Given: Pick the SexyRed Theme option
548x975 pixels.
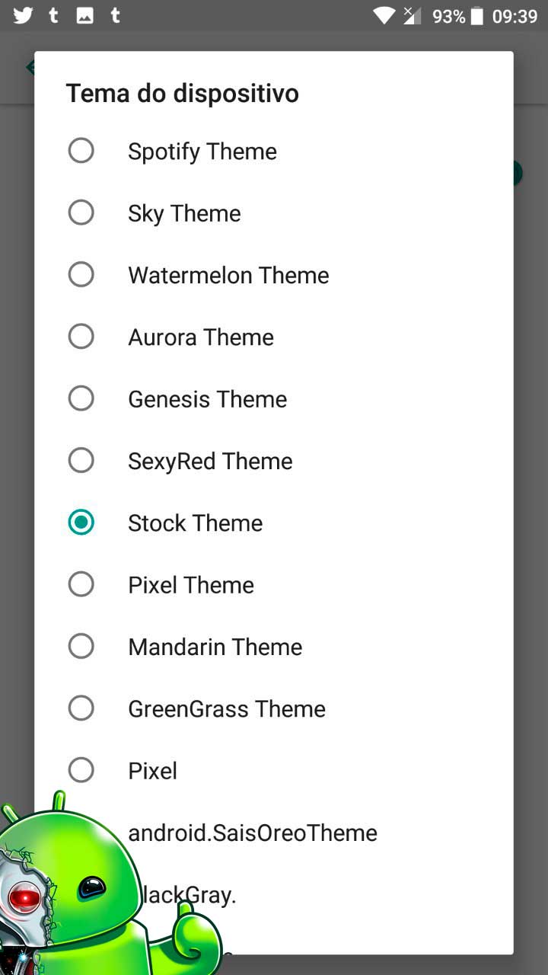Looking at the screenshot, I should pyautogui.click(x=274, y=460).
